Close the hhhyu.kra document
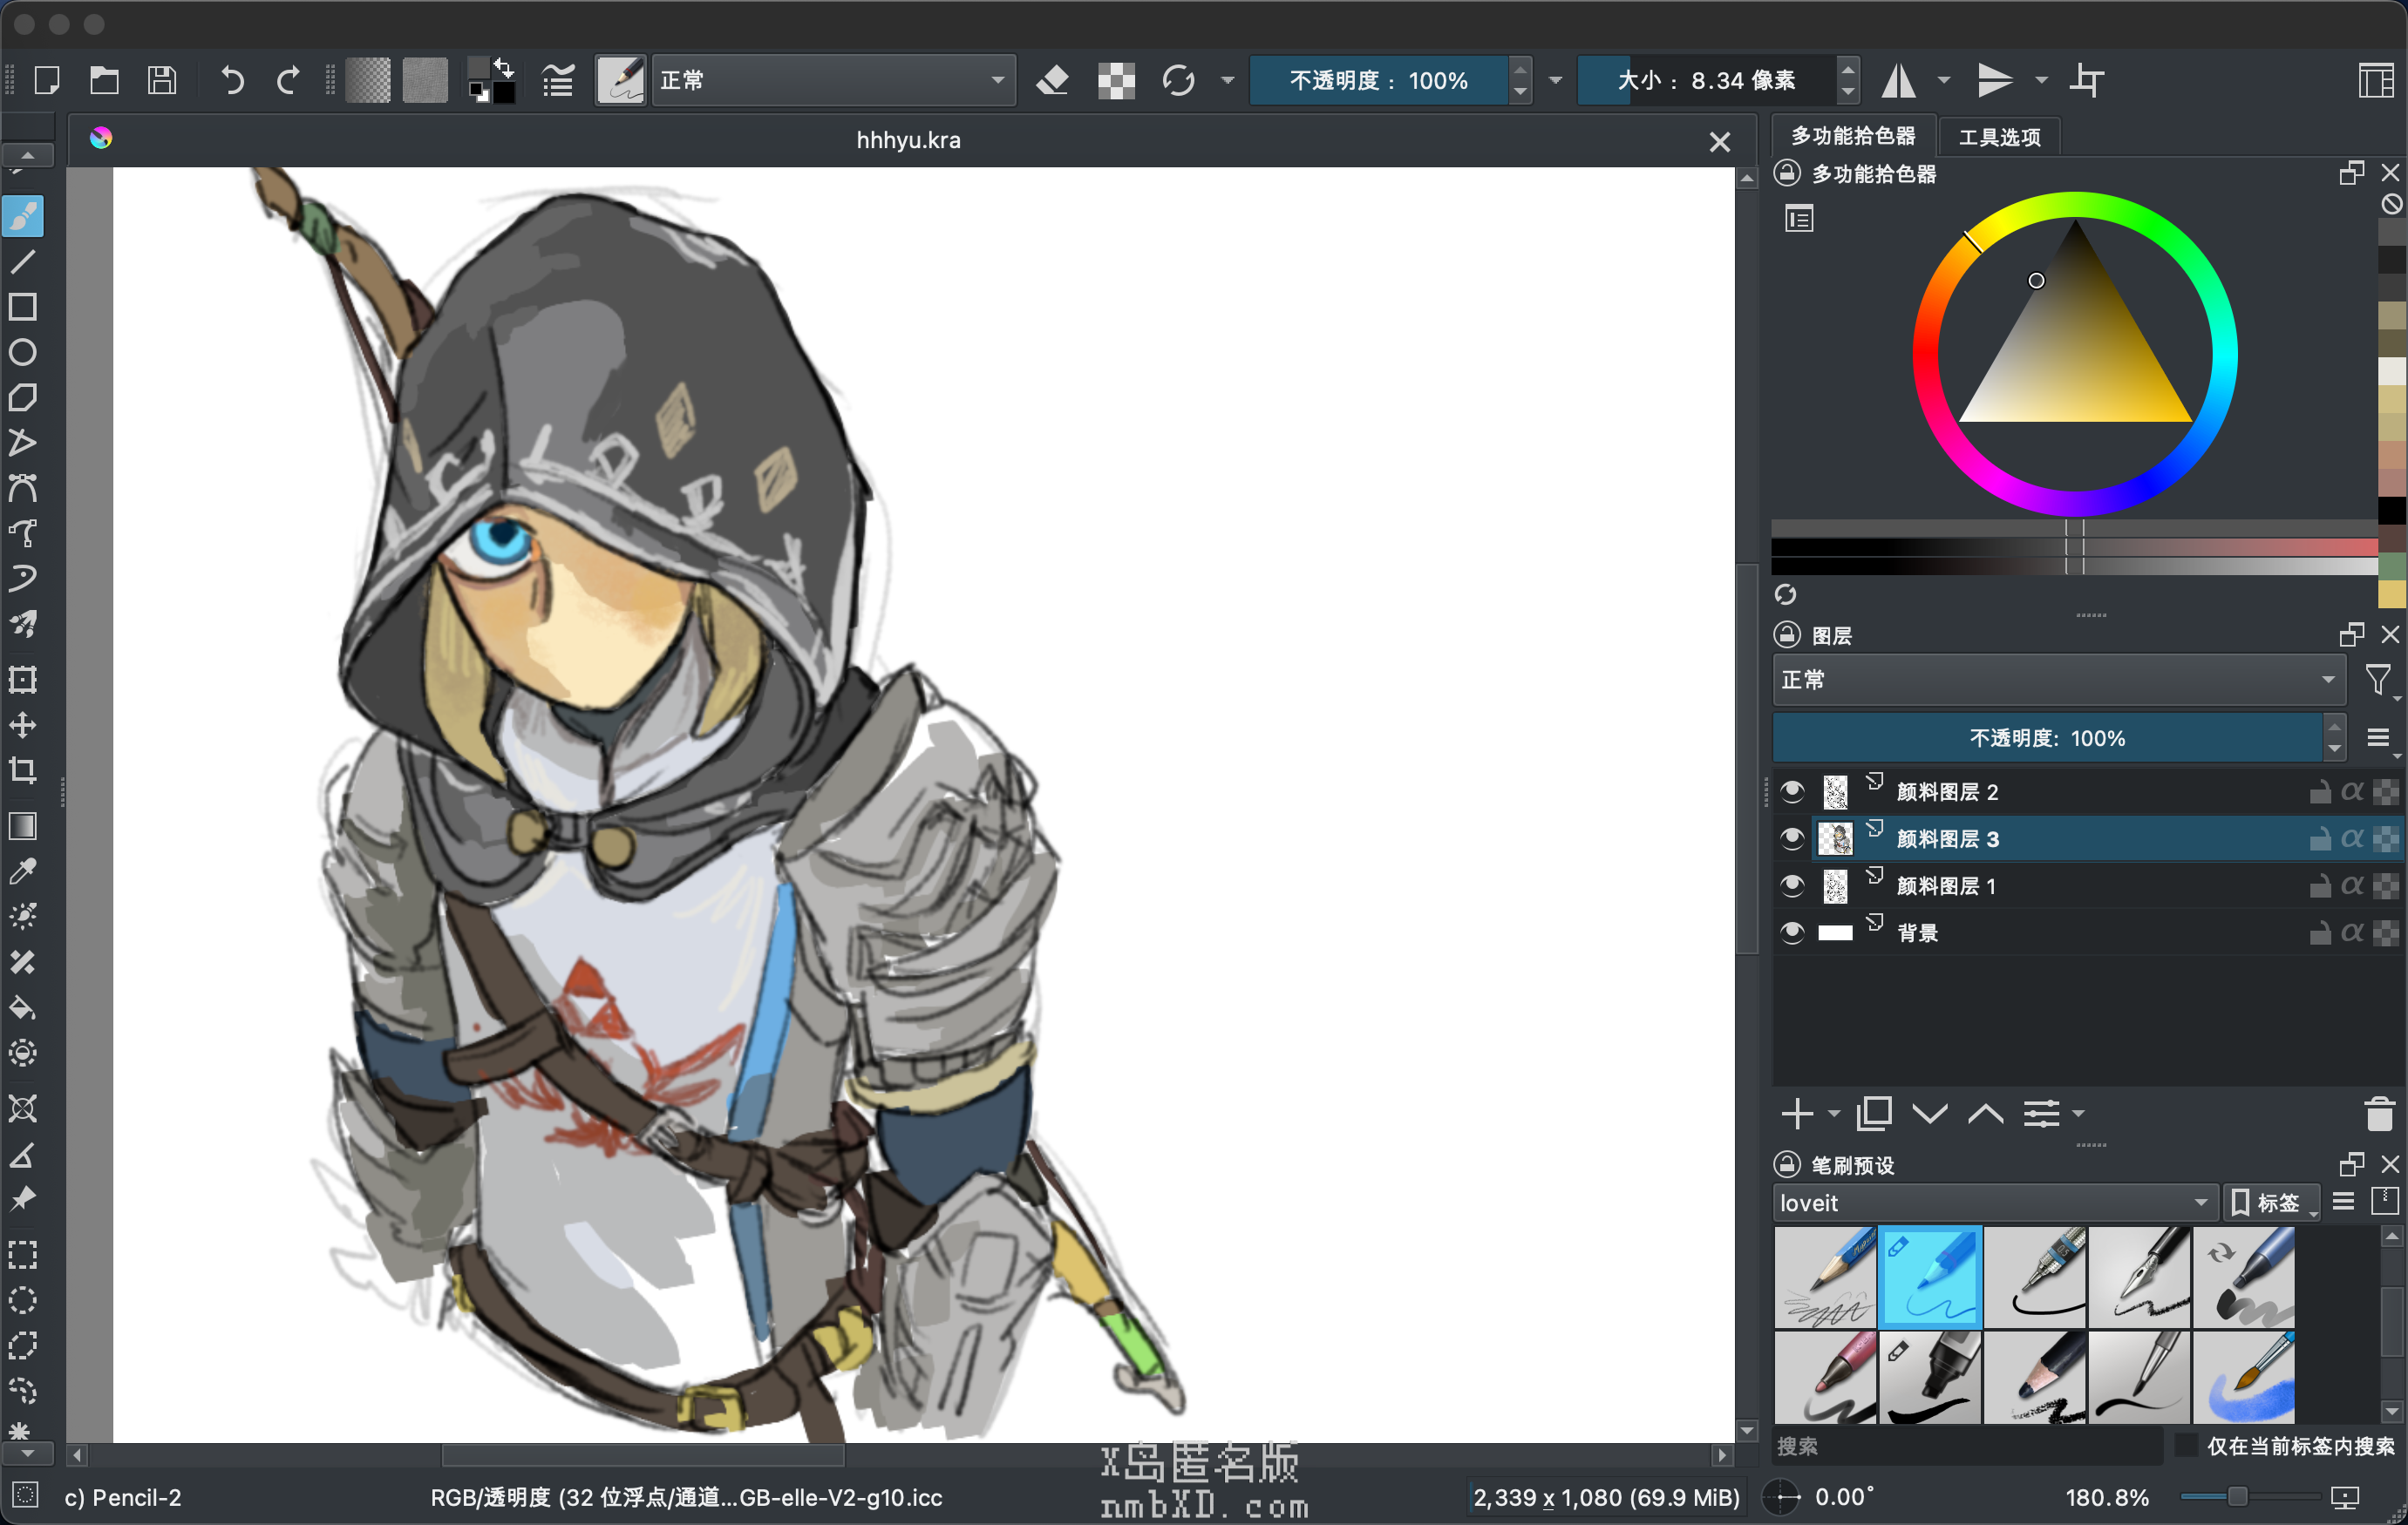The image size is (2408, 1525). (x=1719, y=142)
